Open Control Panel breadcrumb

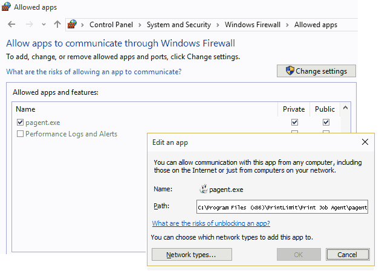pyautogui.click(x=111, y=25)
